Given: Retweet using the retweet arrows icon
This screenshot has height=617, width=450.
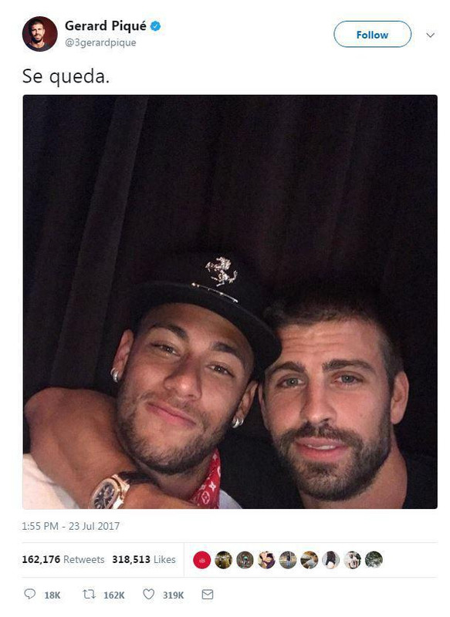Looking at the screenshot, I should click(x=89, y=594).
